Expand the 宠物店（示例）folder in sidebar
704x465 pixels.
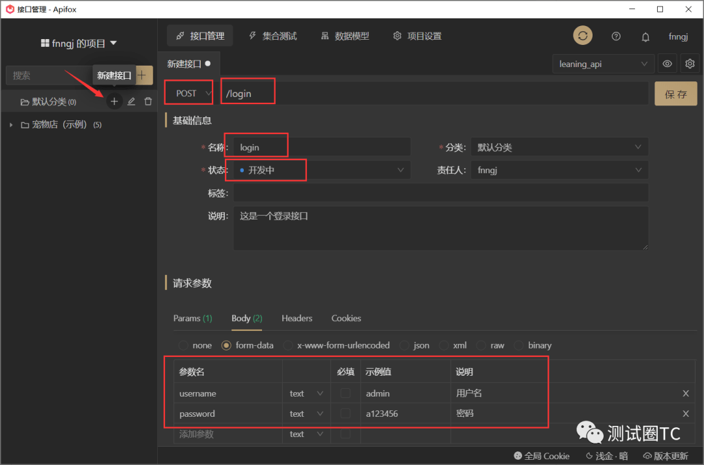pos(10,124)
